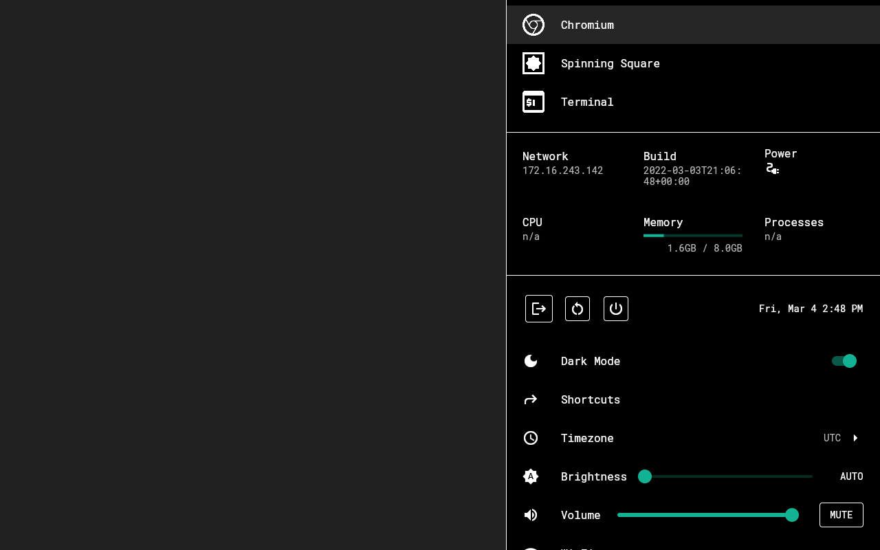Click the battery status icon under Power
This screenshot has width=880, height=550.
click(773, 168)
